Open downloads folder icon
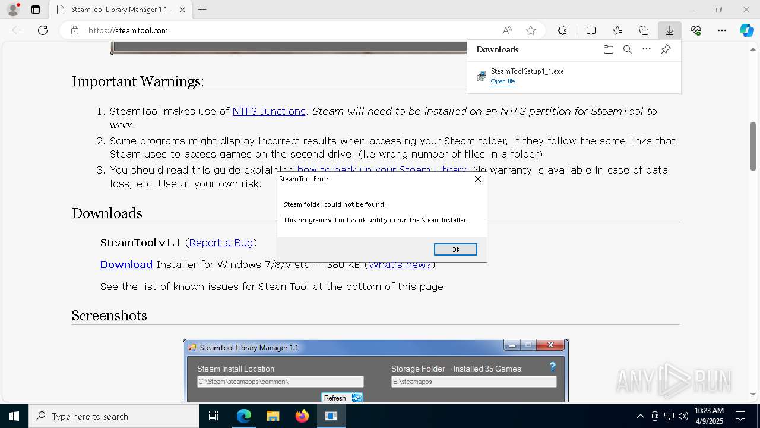760x428 pixels. tap(608, 49)
